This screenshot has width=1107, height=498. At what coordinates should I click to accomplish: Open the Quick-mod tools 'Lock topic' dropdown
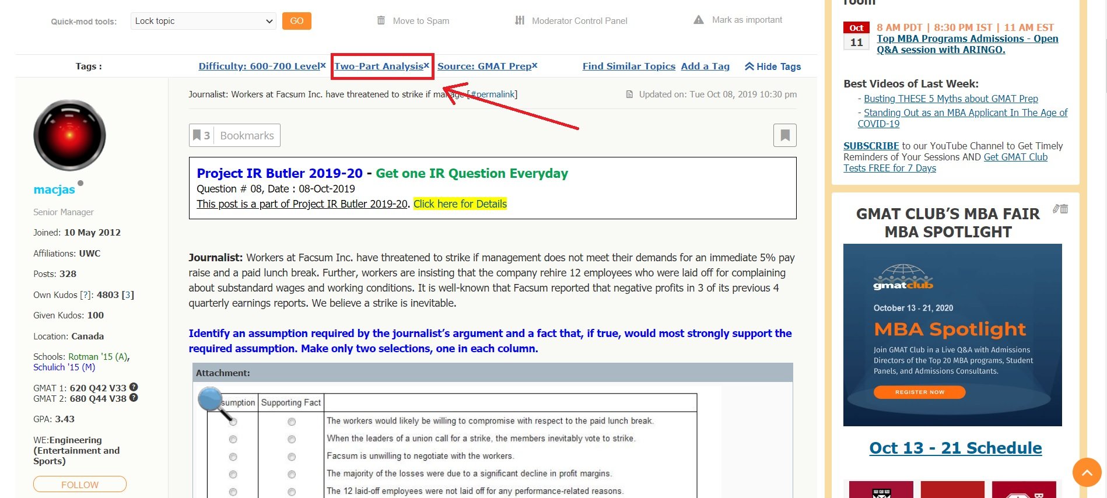pyautogui.click(x=203, y=21)
